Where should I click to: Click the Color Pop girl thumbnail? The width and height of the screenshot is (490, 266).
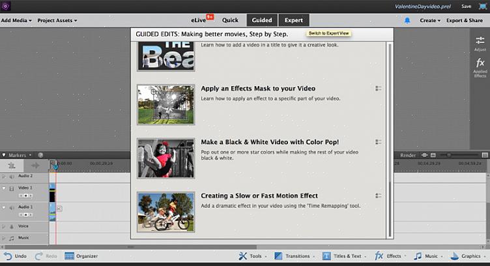[x=166, y=158]
